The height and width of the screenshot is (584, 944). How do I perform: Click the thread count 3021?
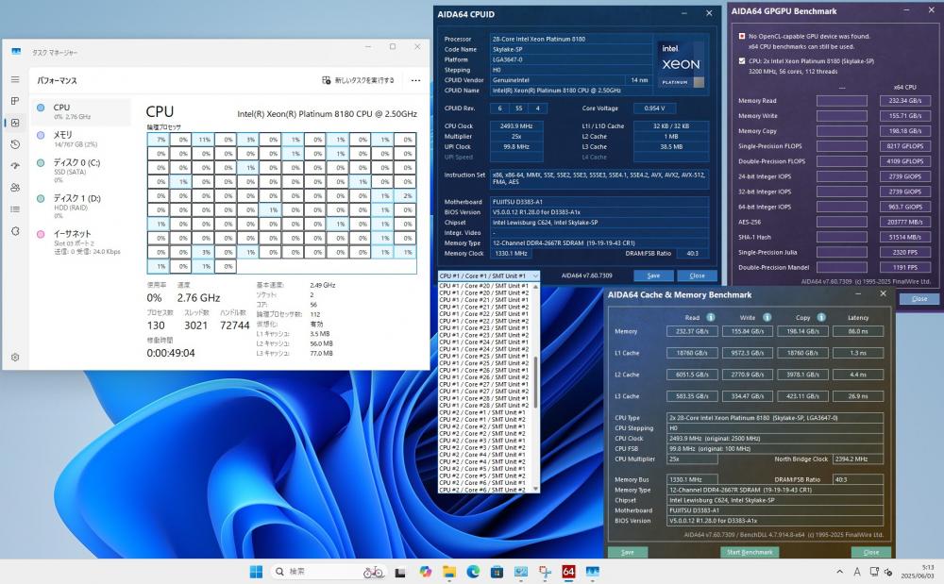(x=195, y=325)
